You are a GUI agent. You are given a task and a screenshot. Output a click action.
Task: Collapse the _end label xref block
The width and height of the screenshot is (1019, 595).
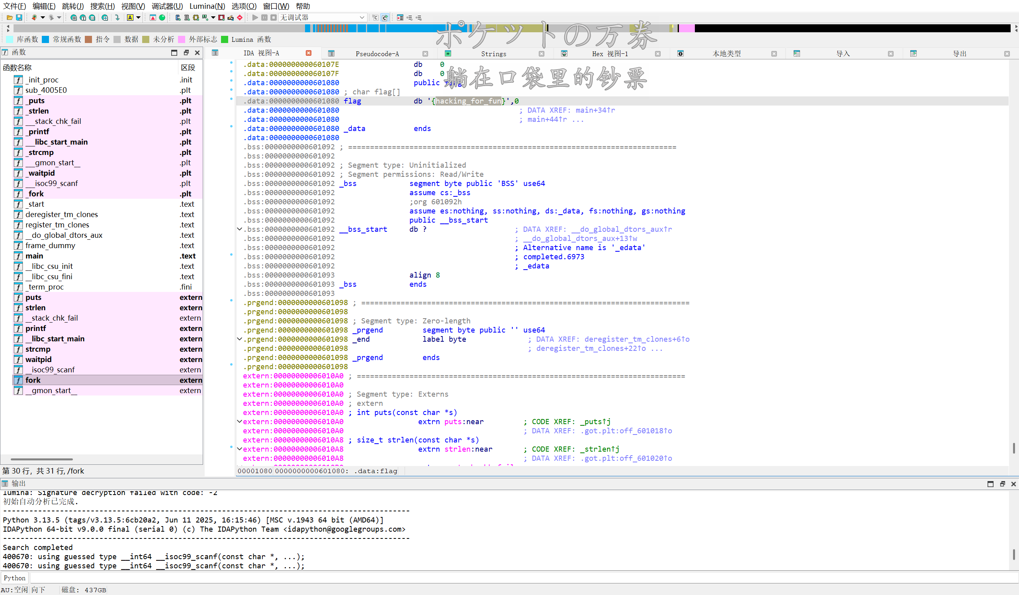tap(239, 339)
